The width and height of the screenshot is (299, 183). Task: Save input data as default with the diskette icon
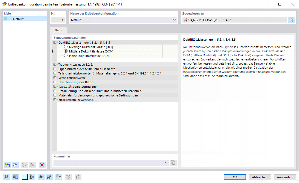[49, 177]
